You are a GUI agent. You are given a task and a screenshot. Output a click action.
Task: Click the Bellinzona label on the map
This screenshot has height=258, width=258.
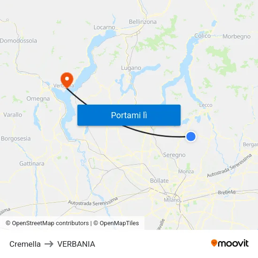[x=143, y=22]
